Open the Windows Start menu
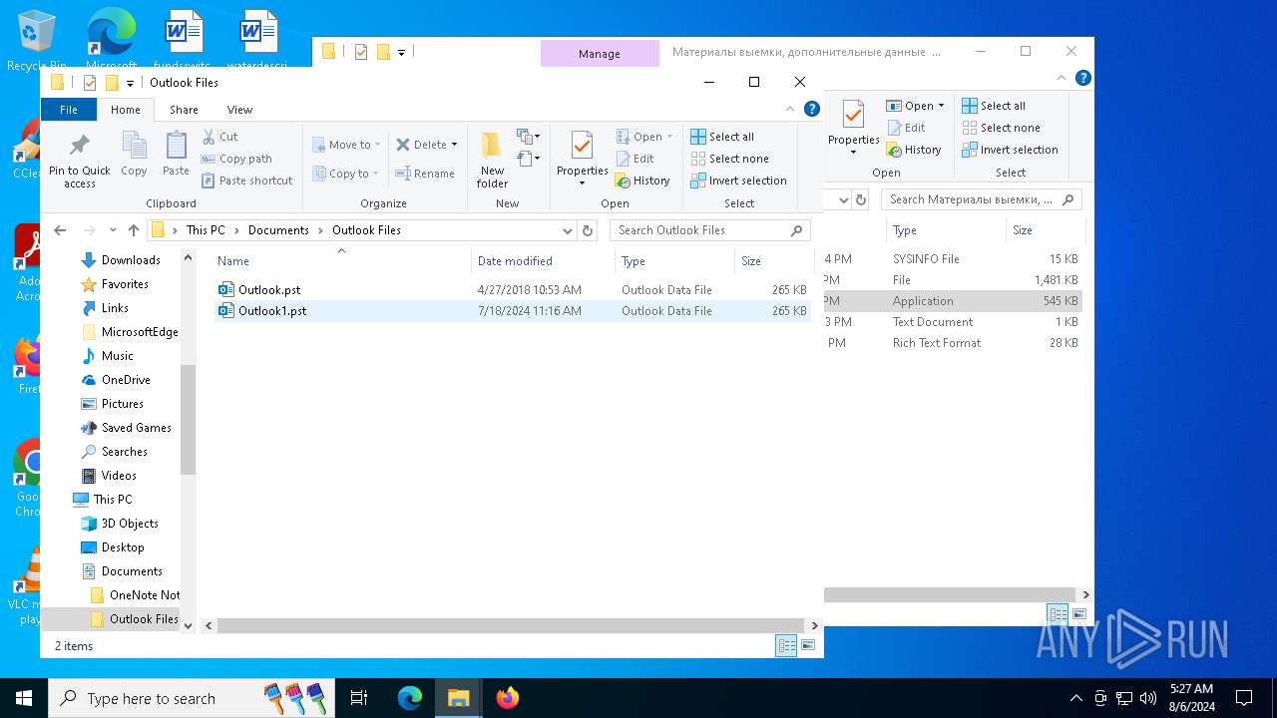The image size is (1277, 718). (24, 698)
